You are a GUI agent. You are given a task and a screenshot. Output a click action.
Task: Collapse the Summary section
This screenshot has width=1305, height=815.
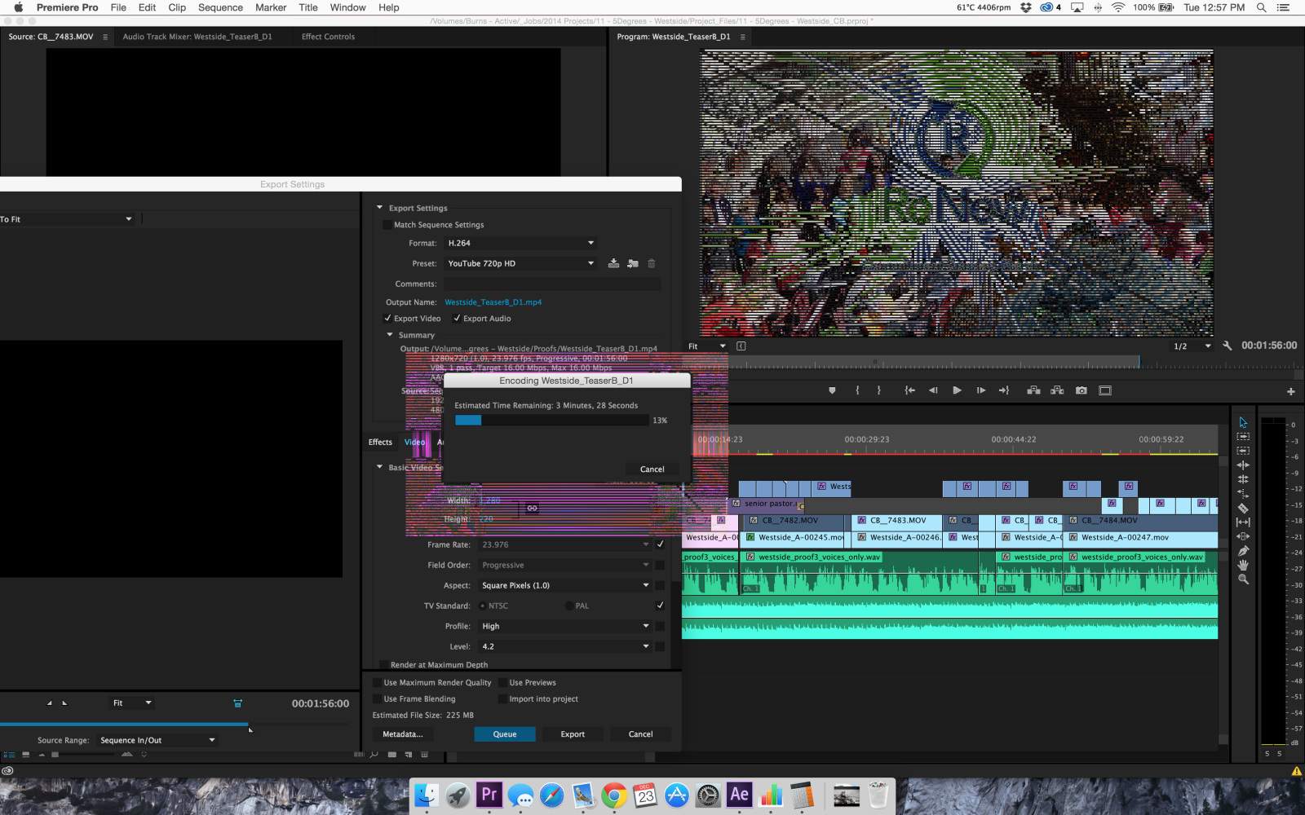(x=389, y=335)
